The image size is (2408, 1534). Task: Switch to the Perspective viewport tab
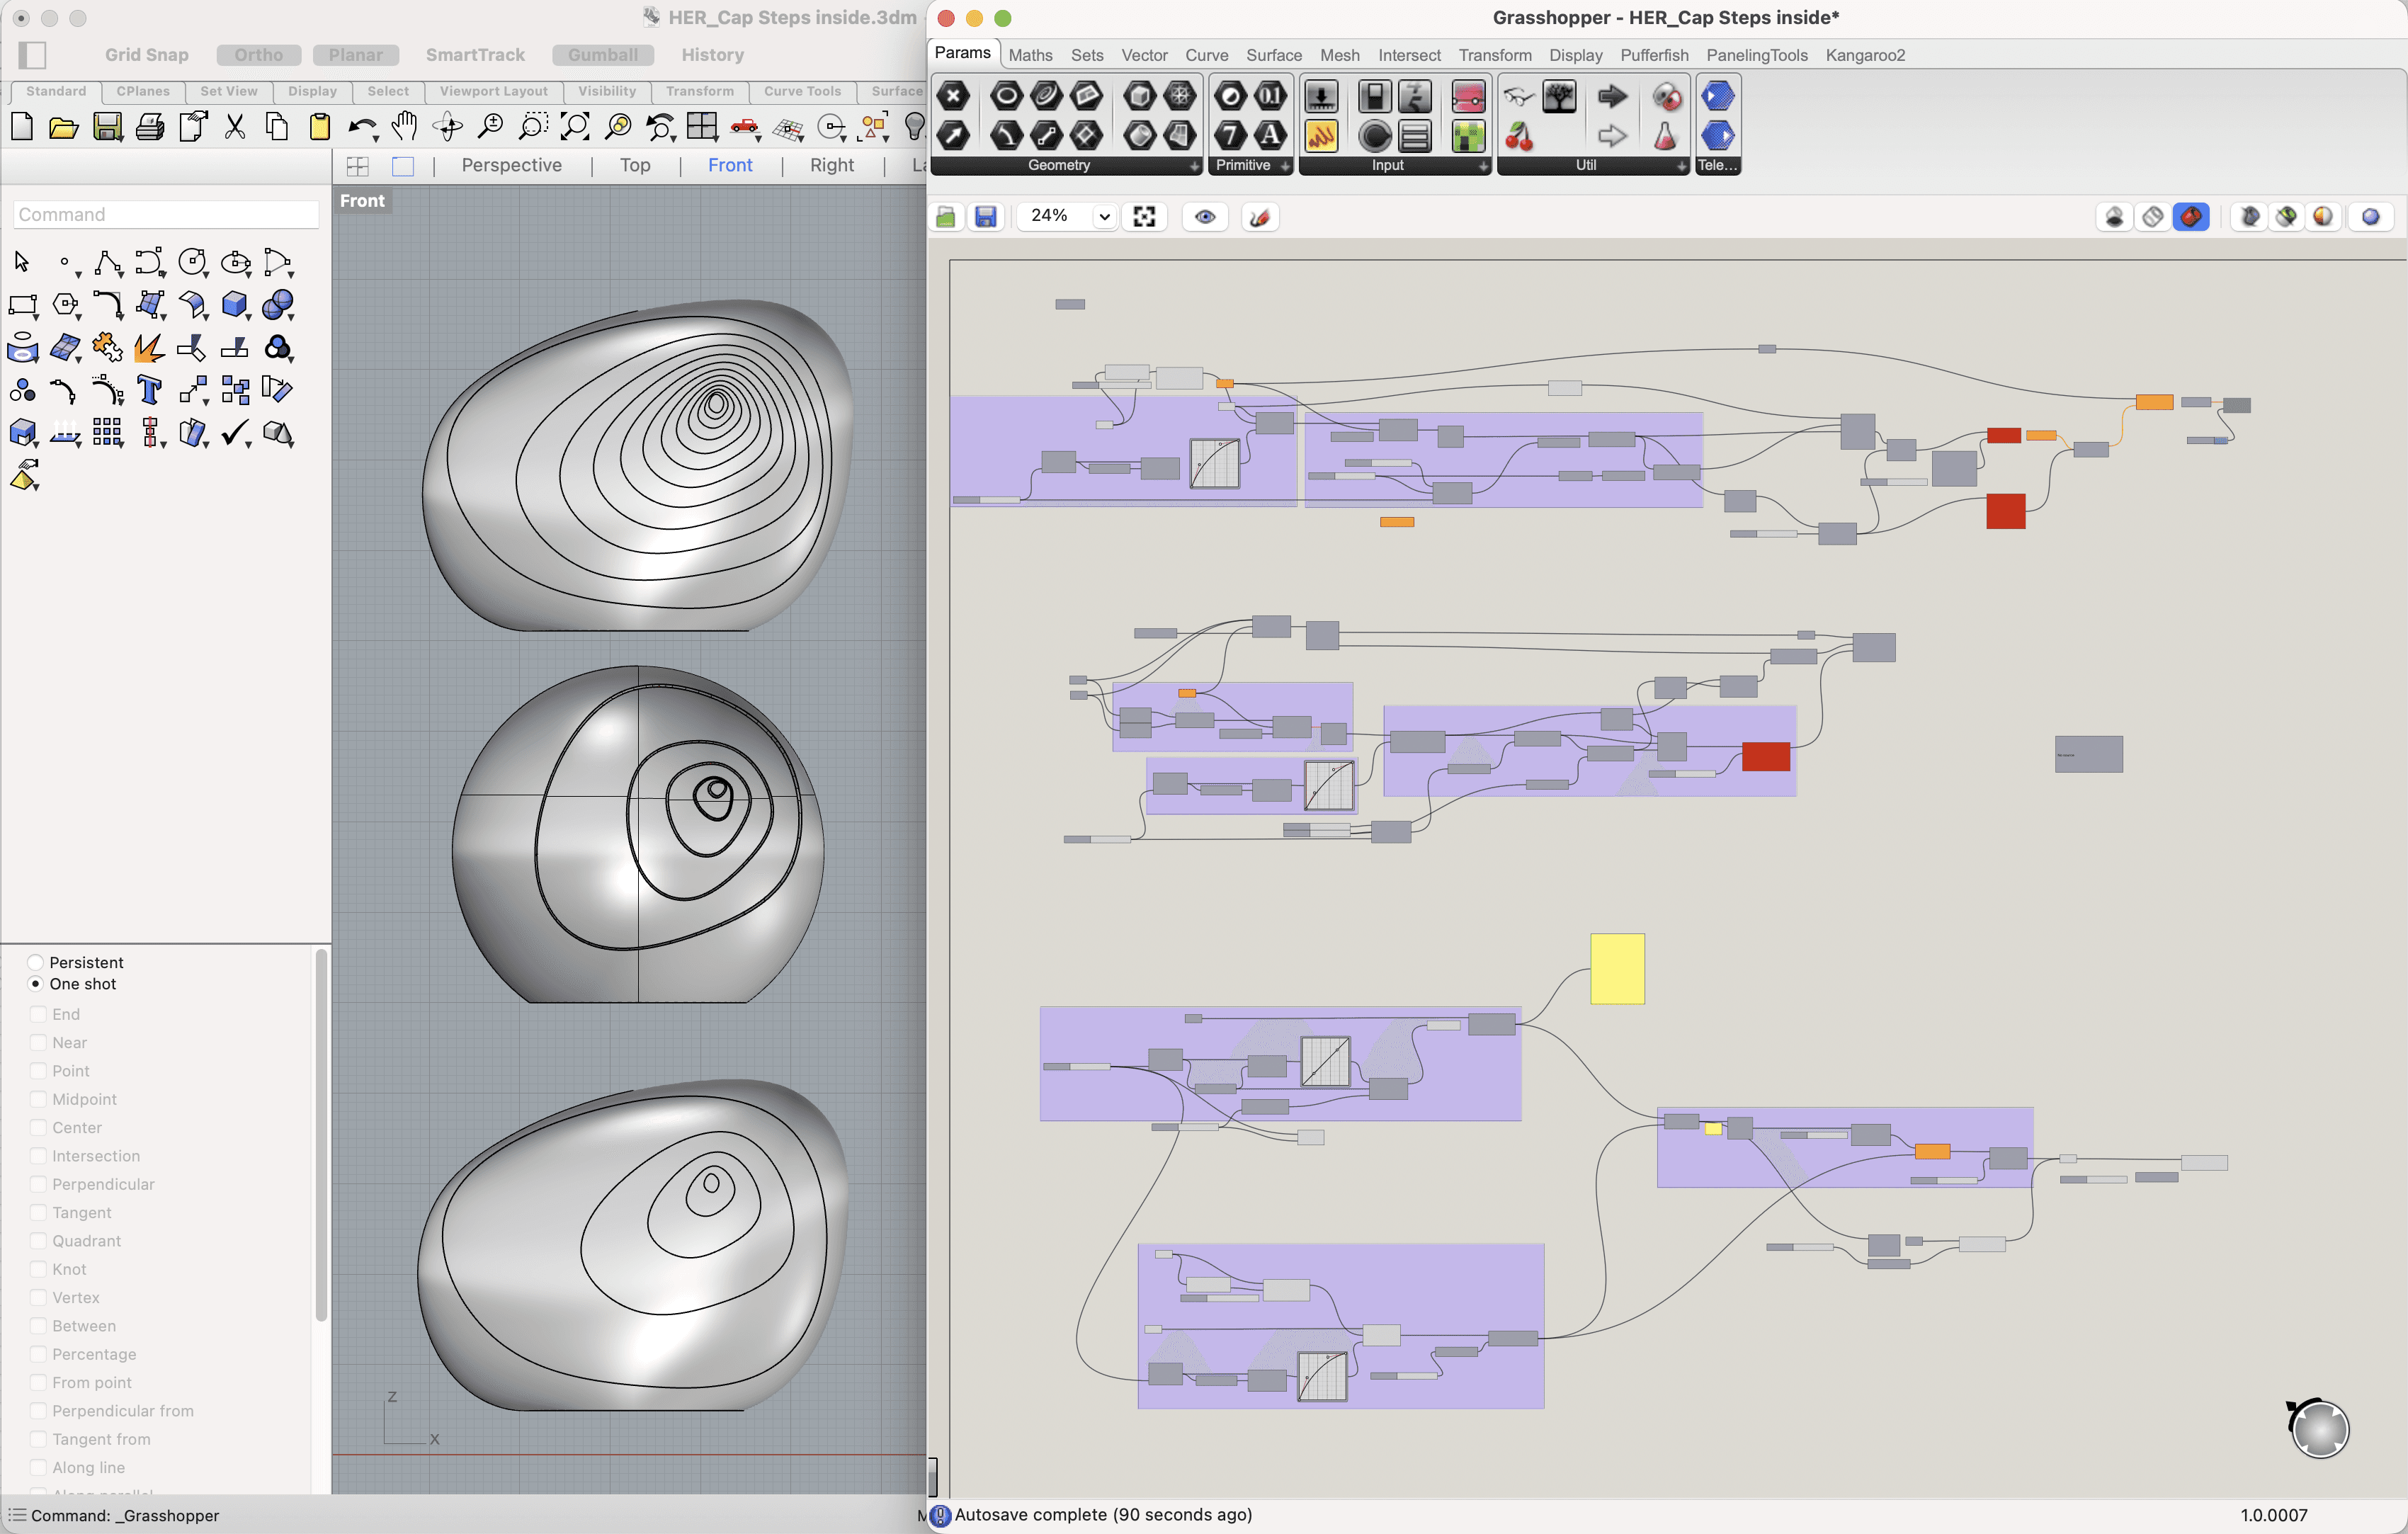pos(511,165)
